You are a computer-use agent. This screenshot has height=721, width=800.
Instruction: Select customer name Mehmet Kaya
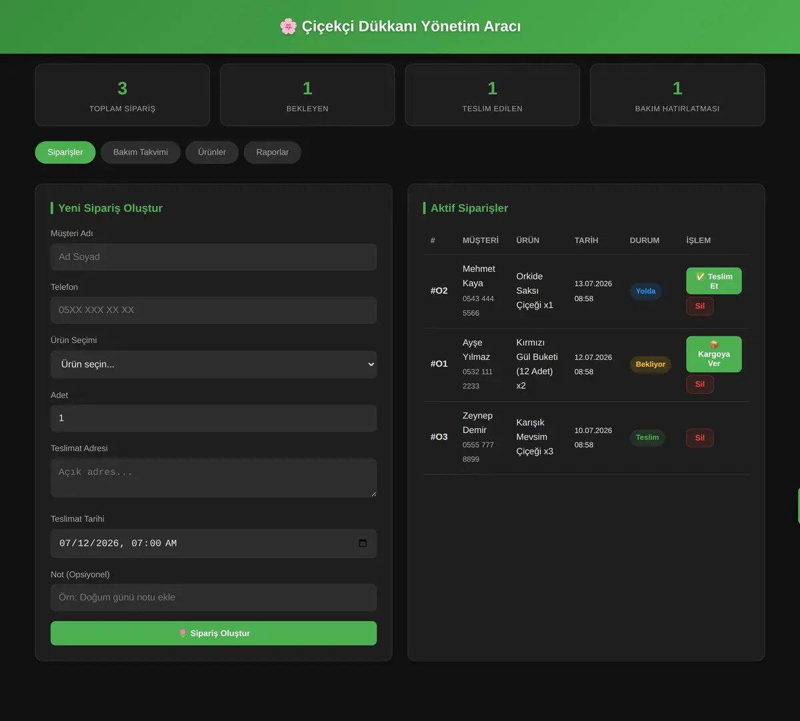point(479,276)
